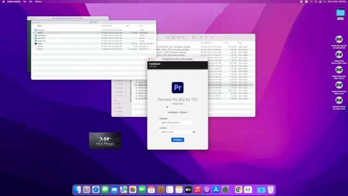Open Notes from the Dock
Screen dimensions: 348x196
click(179, 189)
